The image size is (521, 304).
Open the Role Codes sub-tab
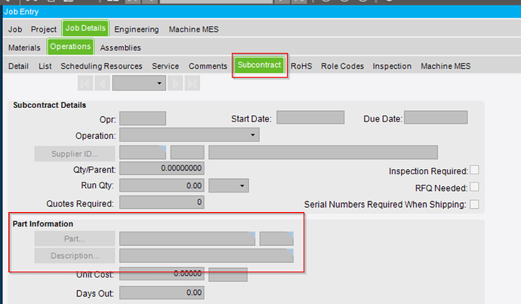click(x=342, y=66)
